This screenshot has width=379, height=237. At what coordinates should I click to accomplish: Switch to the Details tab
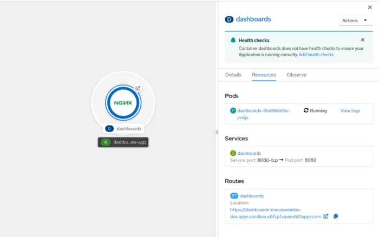coord(233,75)
